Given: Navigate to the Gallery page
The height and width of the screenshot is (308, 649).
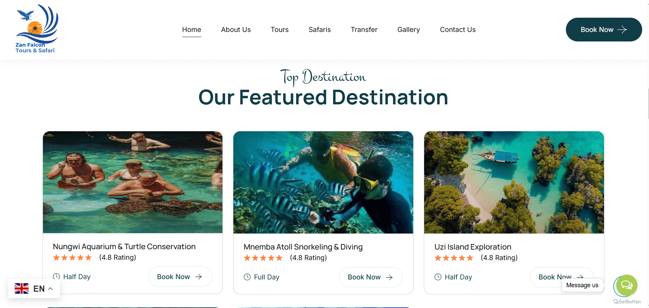Looking at the screenshot, I should click(408, 30).
